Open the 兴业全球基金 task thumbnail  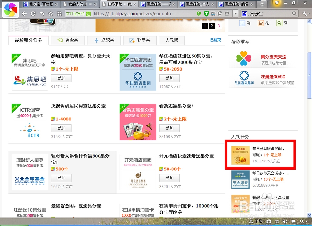click(30, 172)
